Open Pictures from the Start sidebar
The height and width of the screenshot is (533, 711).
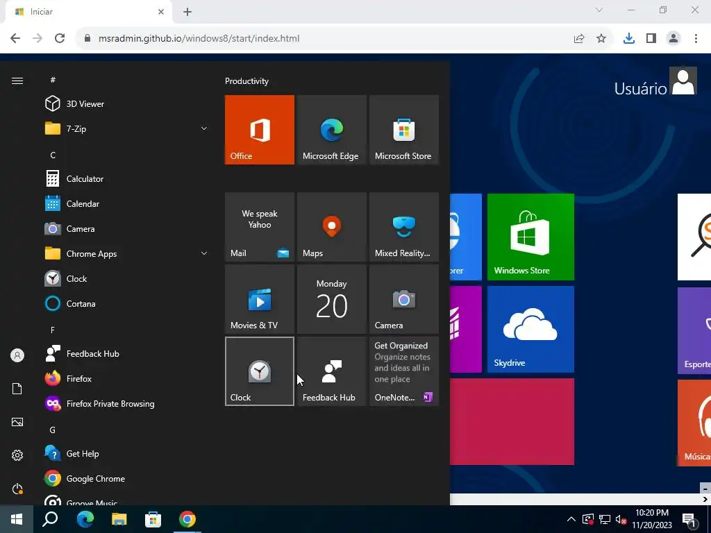(x=17, y=422)
